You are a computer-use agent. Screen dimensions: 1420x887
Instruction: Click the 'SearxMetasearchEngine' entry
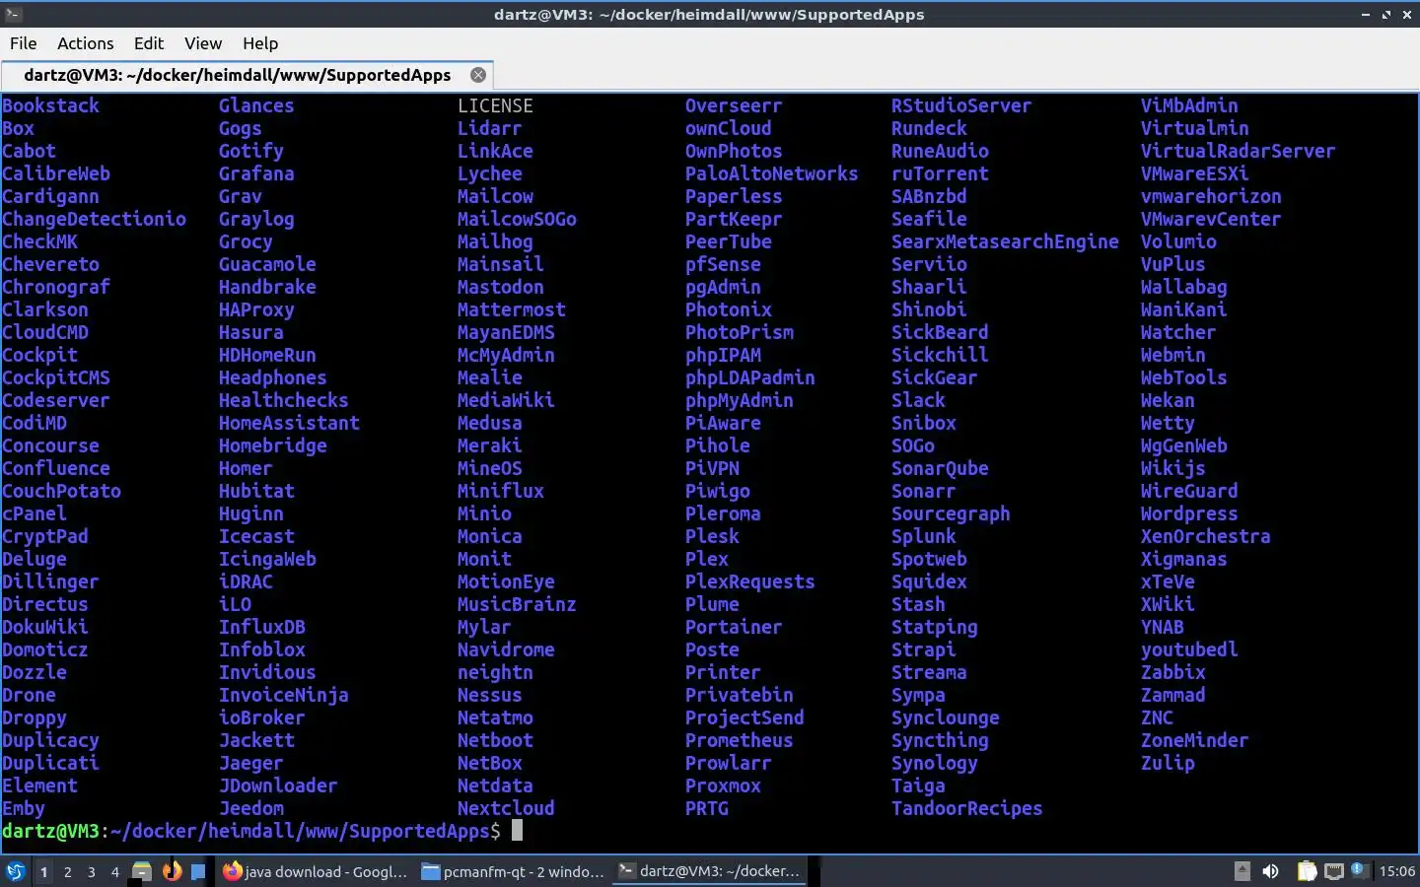tap(1005, 241)
